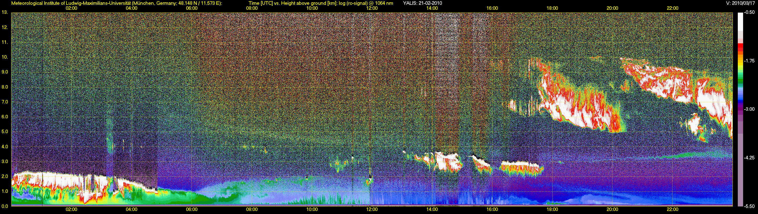Click the 4.0 height axis label
The width and height of the screenshot is (758, 214).
click(x=5, y=146)
